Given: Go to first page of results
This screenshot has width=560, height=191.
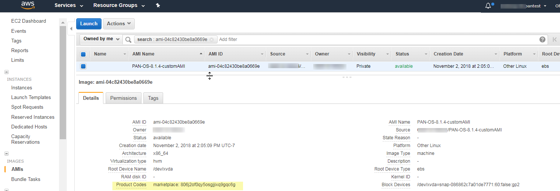Looking at the screenshot, I should (x=555, y=39).
